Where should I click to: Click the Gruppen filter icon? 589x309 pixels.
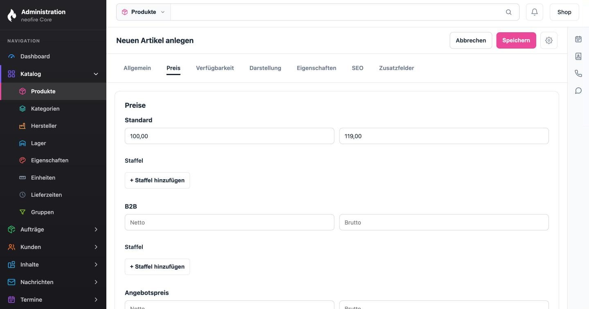(22, 212)
